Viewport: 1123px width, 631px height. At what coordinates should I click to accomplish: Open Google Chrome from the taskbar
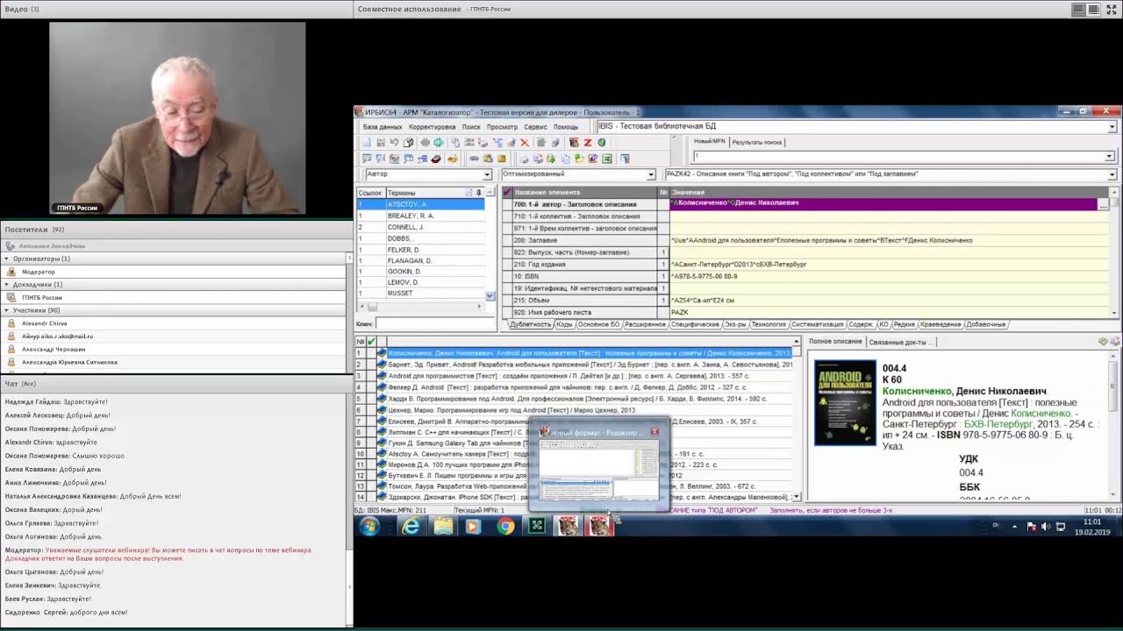505,526
